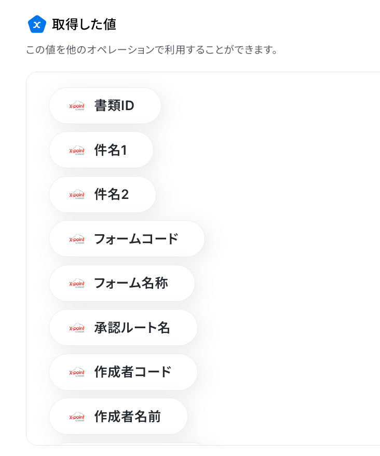Select the 作成者名前 value chip
Viewport: 380px width, 456px height.
(118, 416)
